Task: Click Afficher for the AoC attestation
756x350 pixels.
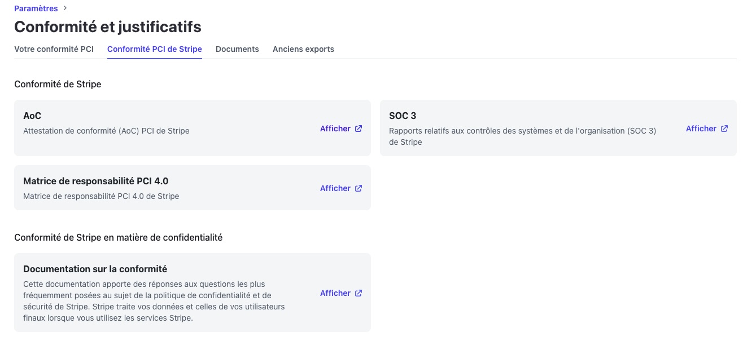Action: pyautogui.click(x=335, y=129)
